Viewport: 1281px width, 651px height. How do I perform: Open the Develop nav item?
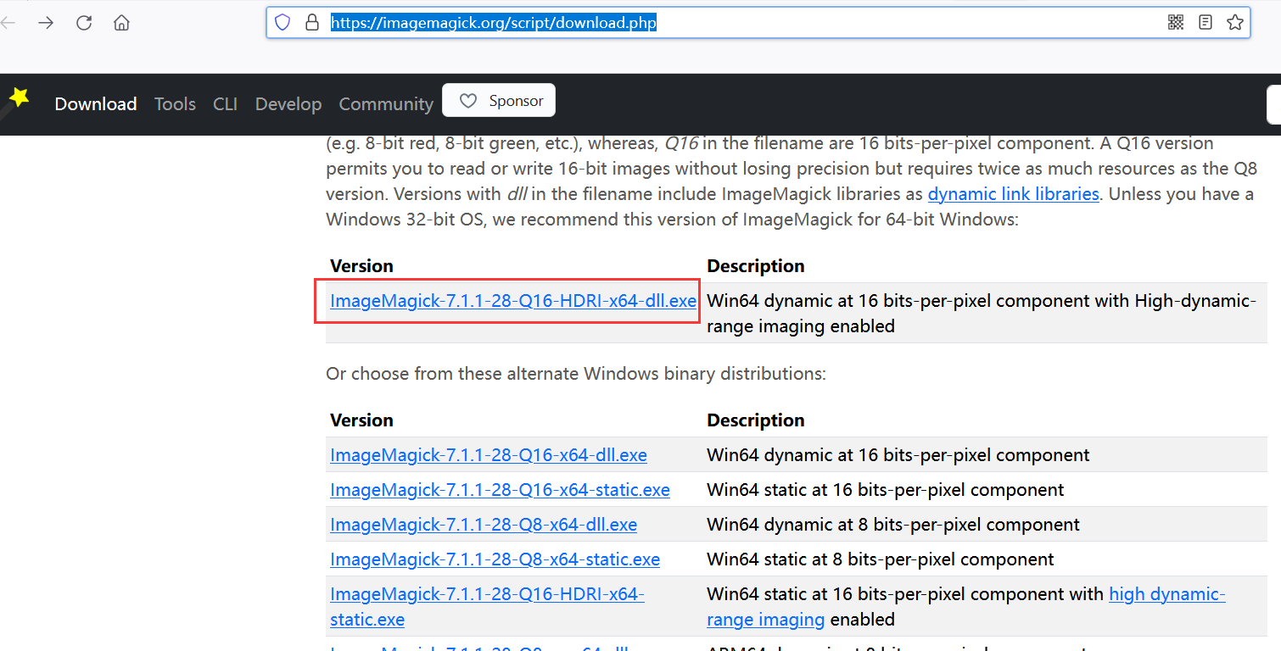click(288, 104)
